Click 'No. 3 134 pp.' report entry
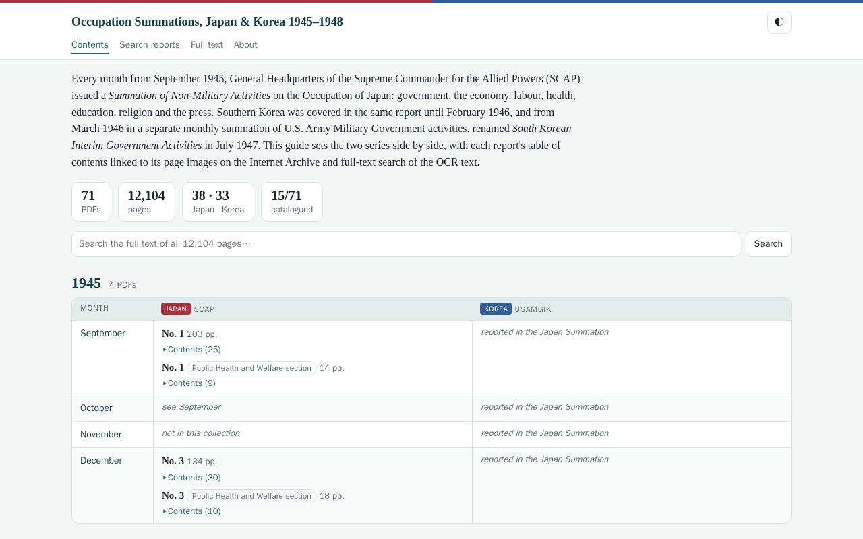The width and height of the screenshot is (863, 539). pos(189,462)
